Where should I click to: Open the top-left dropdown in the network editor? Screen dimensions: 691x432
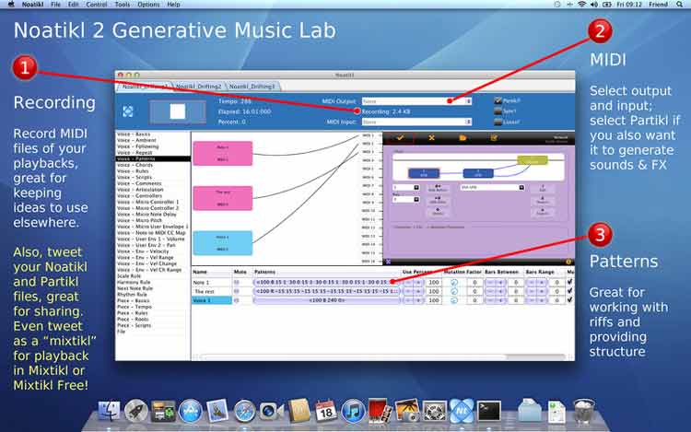pyautogui.click(x=406, y=188)
